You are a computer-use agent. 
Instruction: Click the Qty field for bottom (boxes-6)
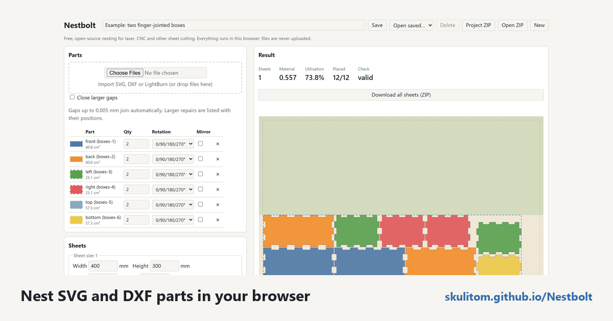tap(136, 220)
